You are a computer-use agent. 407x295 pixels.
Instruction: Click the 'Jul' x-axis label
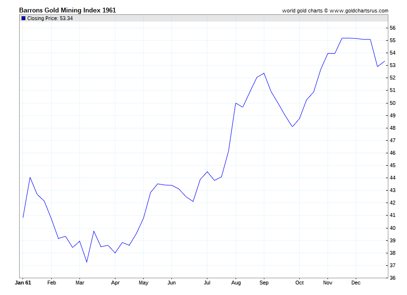[207, 283]
